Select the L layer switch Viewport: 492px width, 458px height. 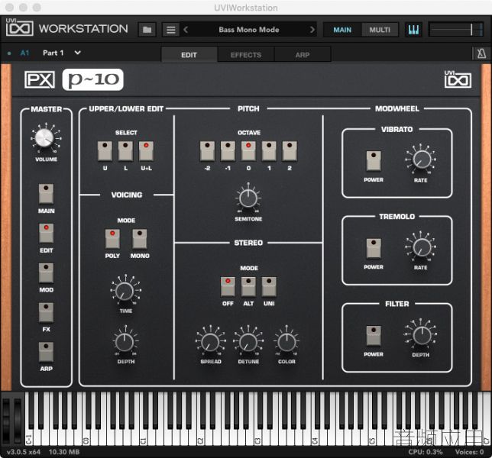(125, 151)
